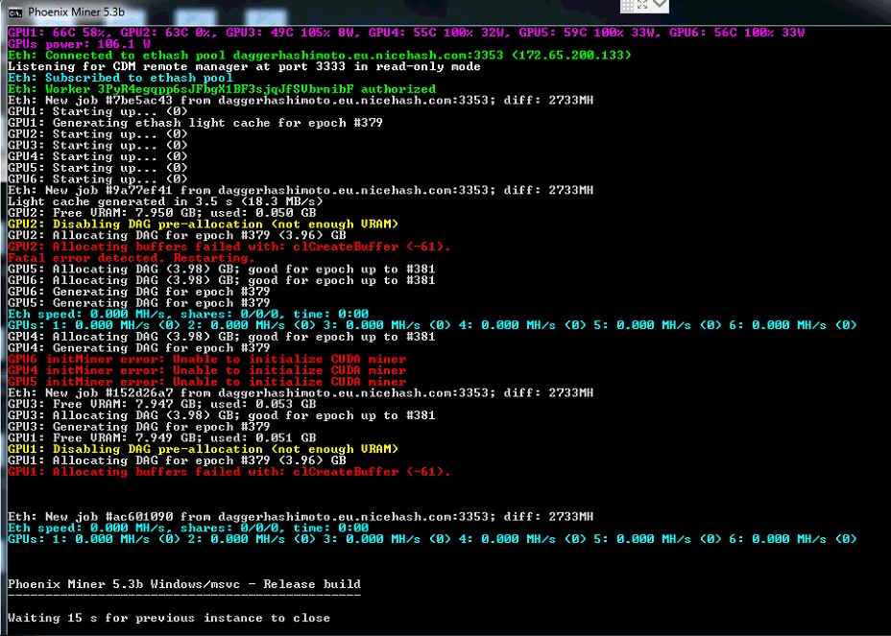
Task: Click red 'GPU6 initMiner error' line
Action: coord(206,360)
